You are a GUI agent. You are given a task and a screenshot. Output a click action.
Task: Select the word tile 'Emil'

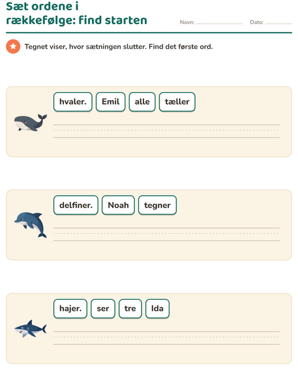tap(111, 102)
